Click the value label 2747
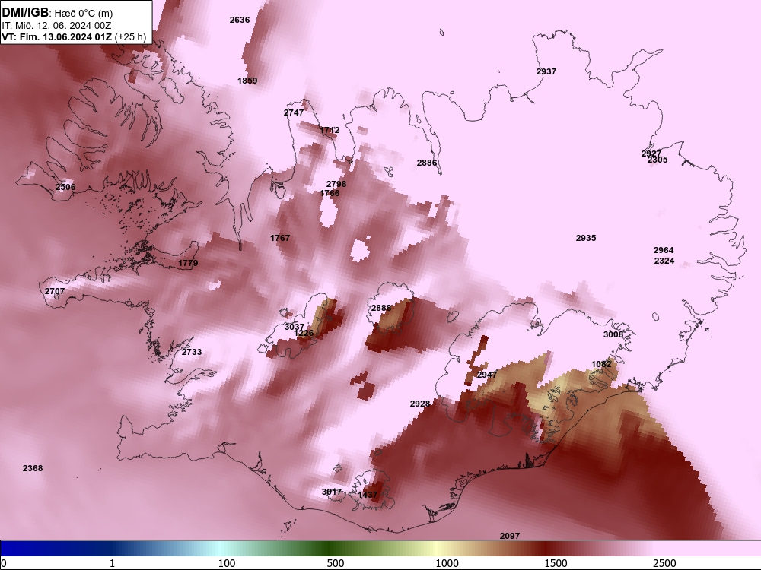The image size is (761, 570). [x=294, y=112]
